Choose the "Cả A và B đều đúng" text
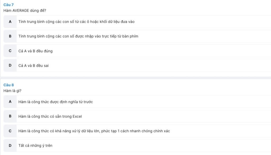Screen dimensions: 271x155 [35, 51]
